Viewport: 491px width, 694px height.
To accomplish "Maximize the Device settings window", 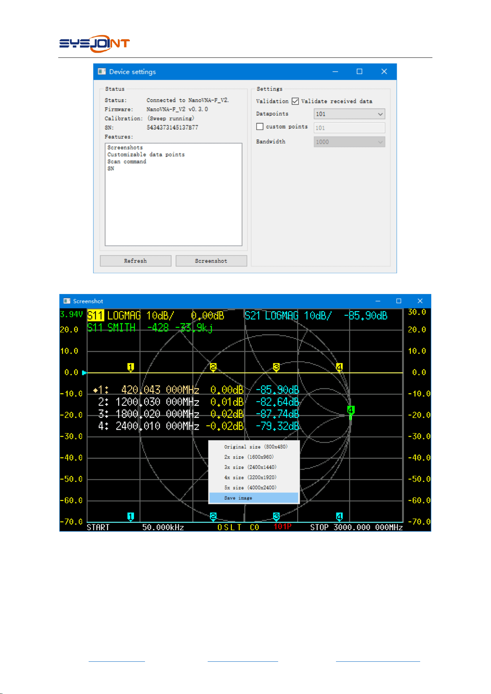I will click(359, 72).
